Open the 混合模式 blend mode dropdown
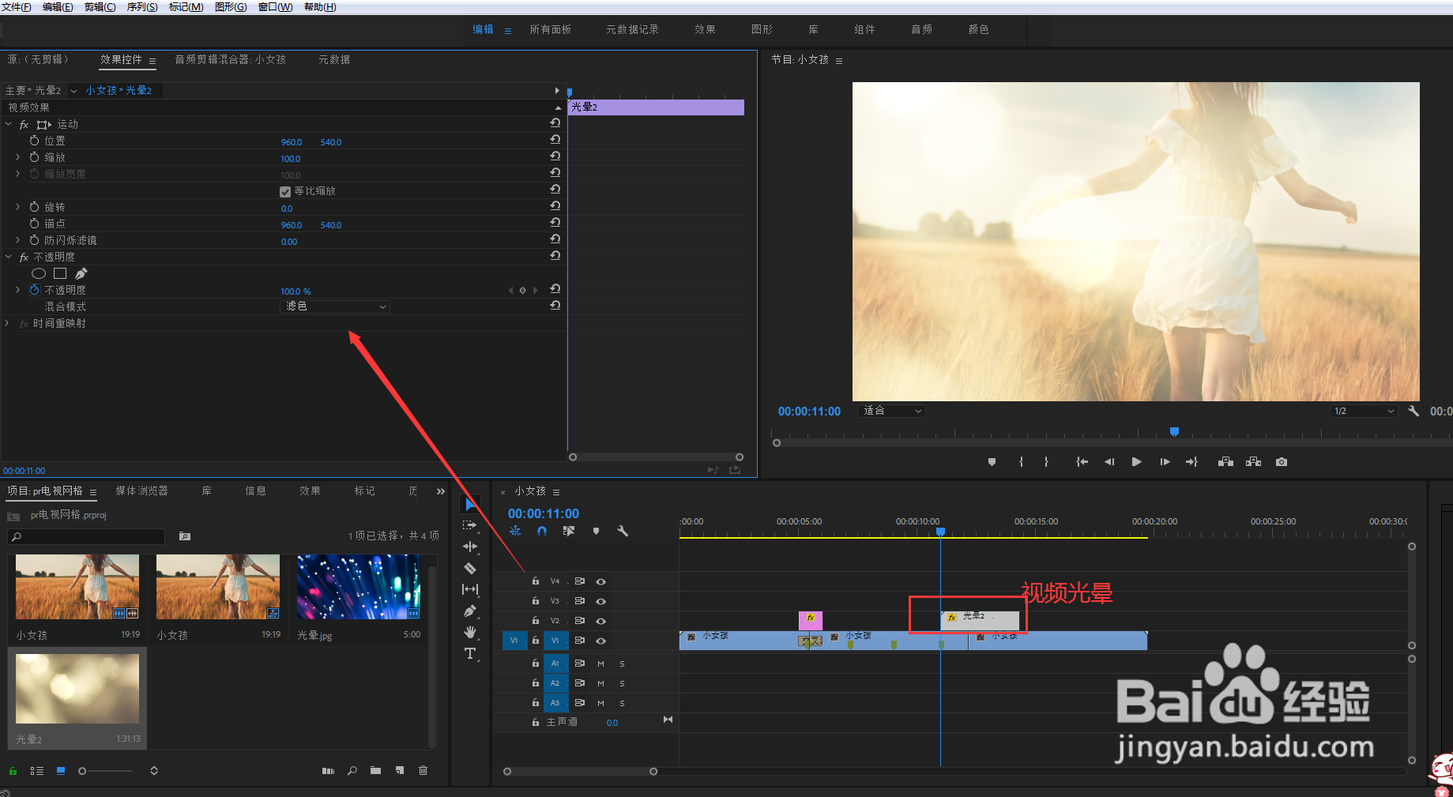The height and width of the screenshot is (797, 1453). tap(336, 306)
